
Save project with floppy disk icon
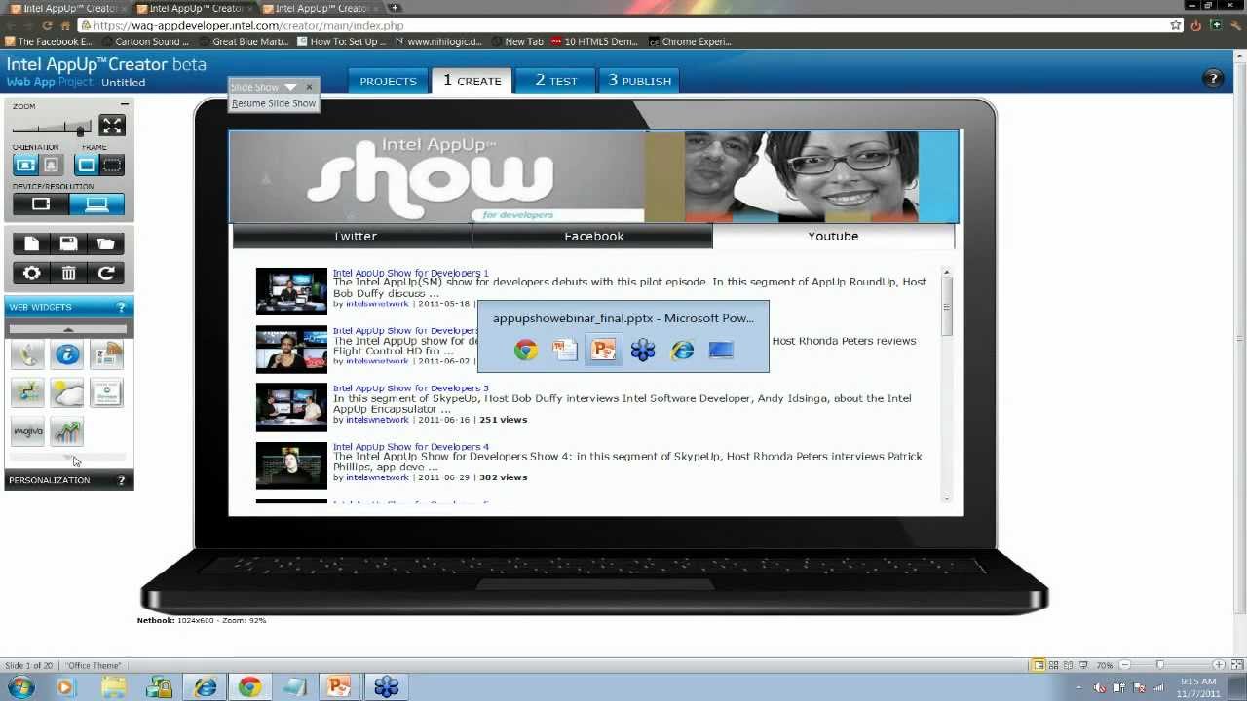(68, 243)
